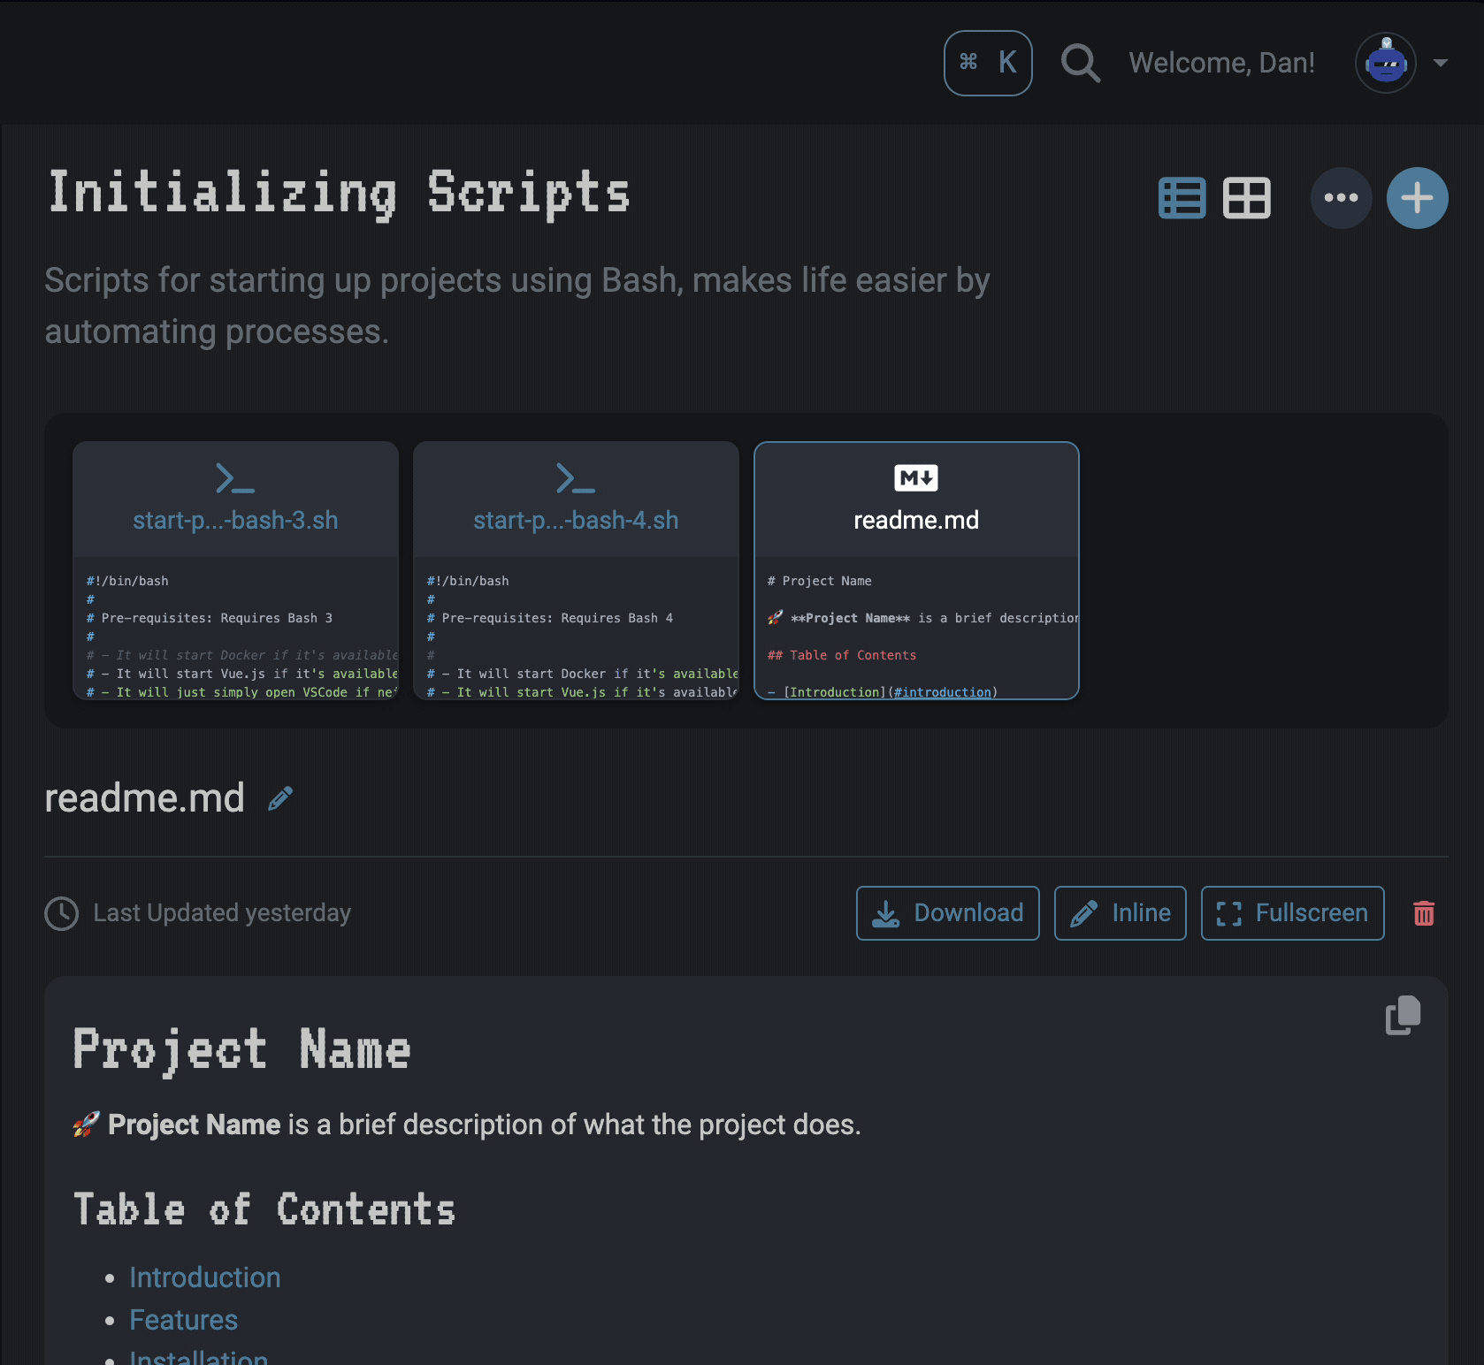Copy markdown content with the copy icon

pyautogui.click(x=1403, y=1015)
